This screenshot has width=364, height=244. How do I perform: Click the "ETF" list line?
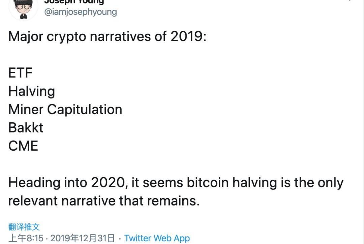[x=20, y=73]
